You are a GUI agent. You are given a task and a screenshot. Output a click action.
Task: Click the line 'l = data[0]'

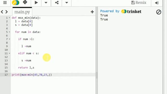tap(24, 21)
